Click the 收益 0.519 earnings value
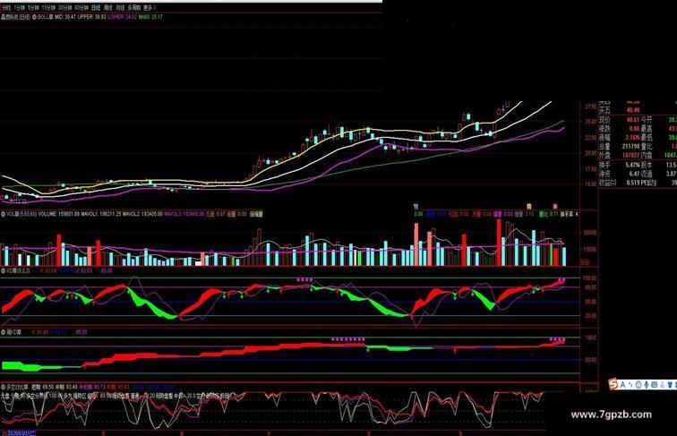This screenshot has height=436, width=677. [633, 183]
